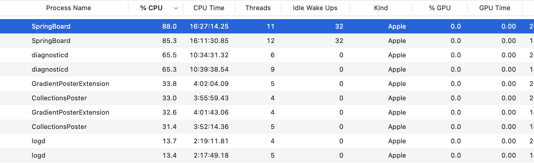Sort processes by CPU Time column

coord(209,8)
